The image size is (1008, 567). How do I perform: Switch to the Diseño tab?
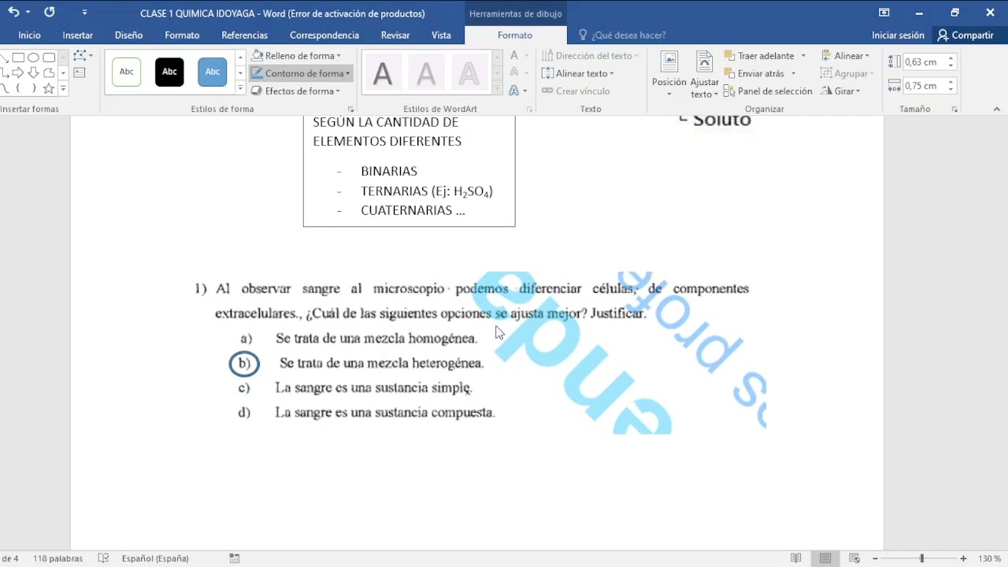point(128,35)
